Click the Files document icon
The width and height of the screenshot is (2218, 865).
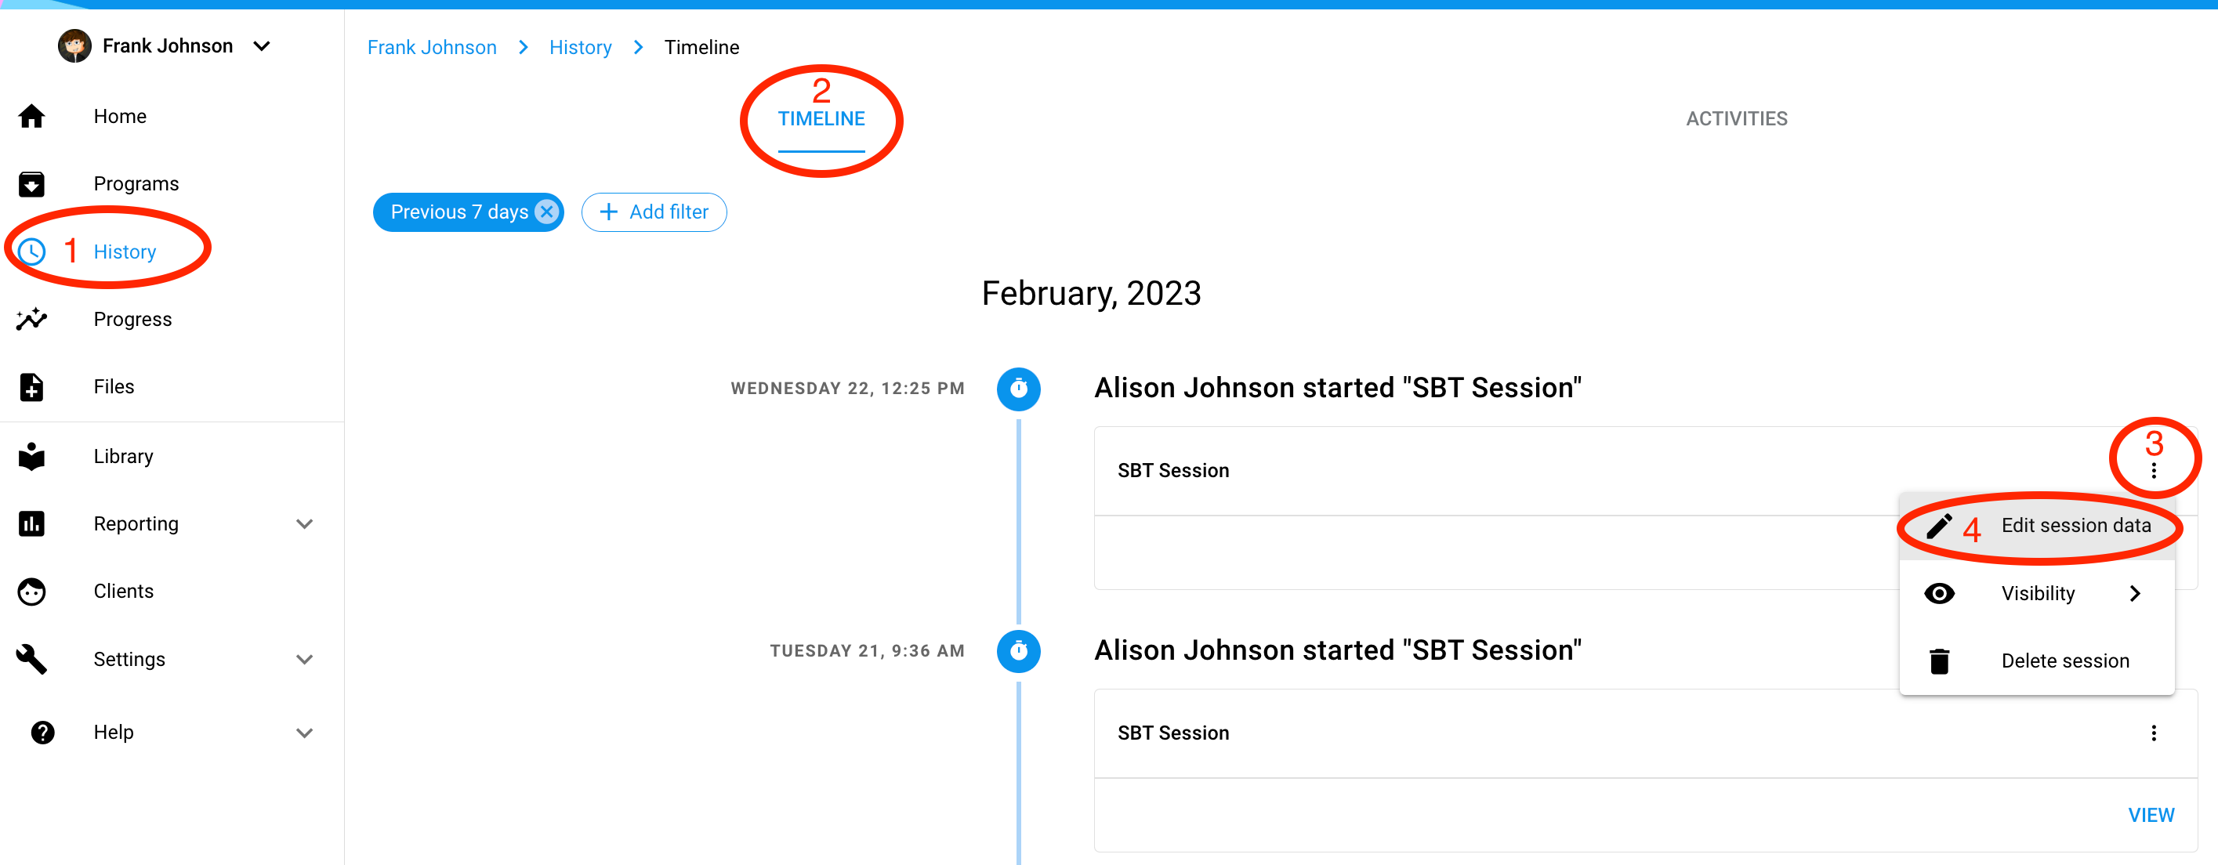click(x=32, y=387)
